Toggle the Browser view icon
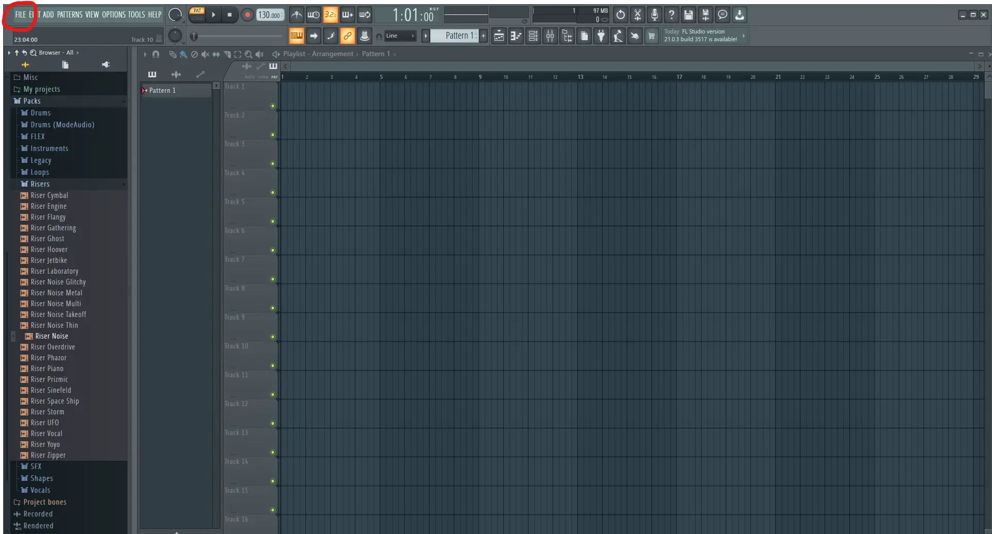992x534 pixels. pyautogui.click(x=567, y=36)
